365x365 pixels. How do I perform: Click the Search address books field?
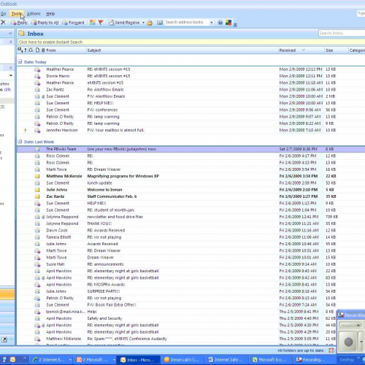pyautogui.click(x=187, y=23)
